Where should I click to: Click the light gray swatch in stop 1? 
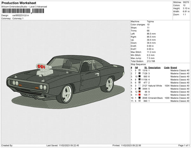pos(139,70)
